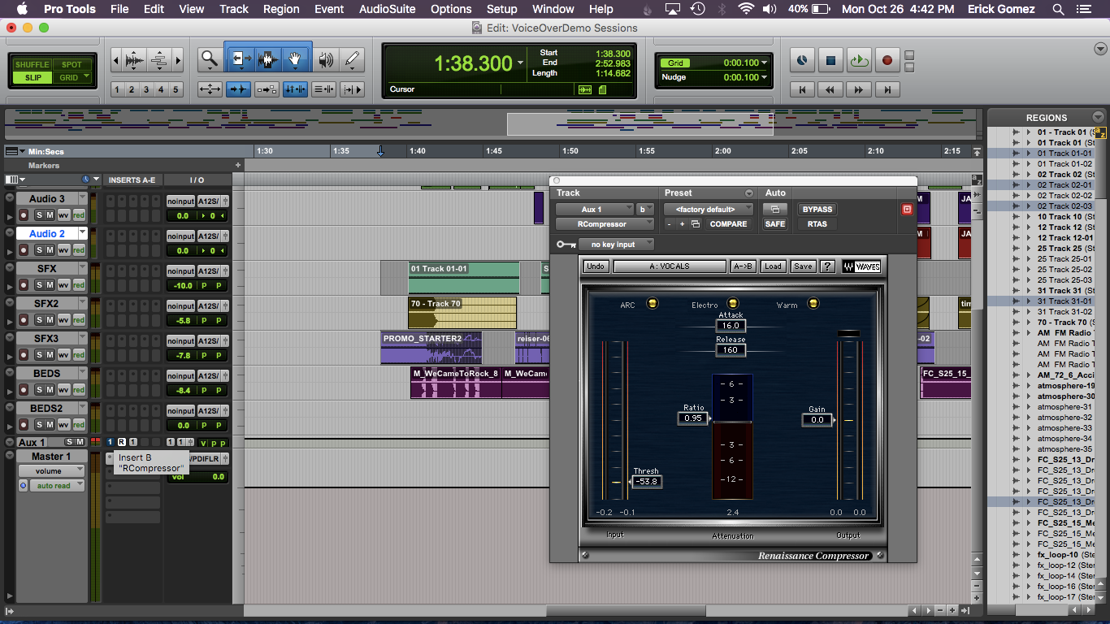This screenshot has width=1110, height=624.
Task: Click the RTAS button
Action: (x=817, y=224)
